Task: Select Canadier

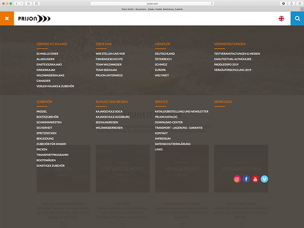Action: click(x=44, y=81)
